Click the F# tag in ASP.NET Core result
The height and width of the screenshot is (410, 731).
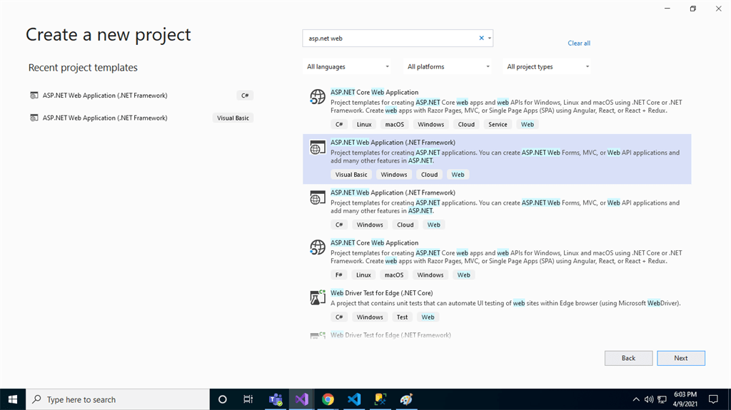pyautogui.click(x=339, y=275)
